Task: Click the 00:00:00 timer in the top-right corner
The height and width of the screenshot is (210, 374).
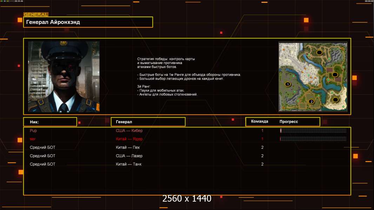Action: click(x=369, y=1)
